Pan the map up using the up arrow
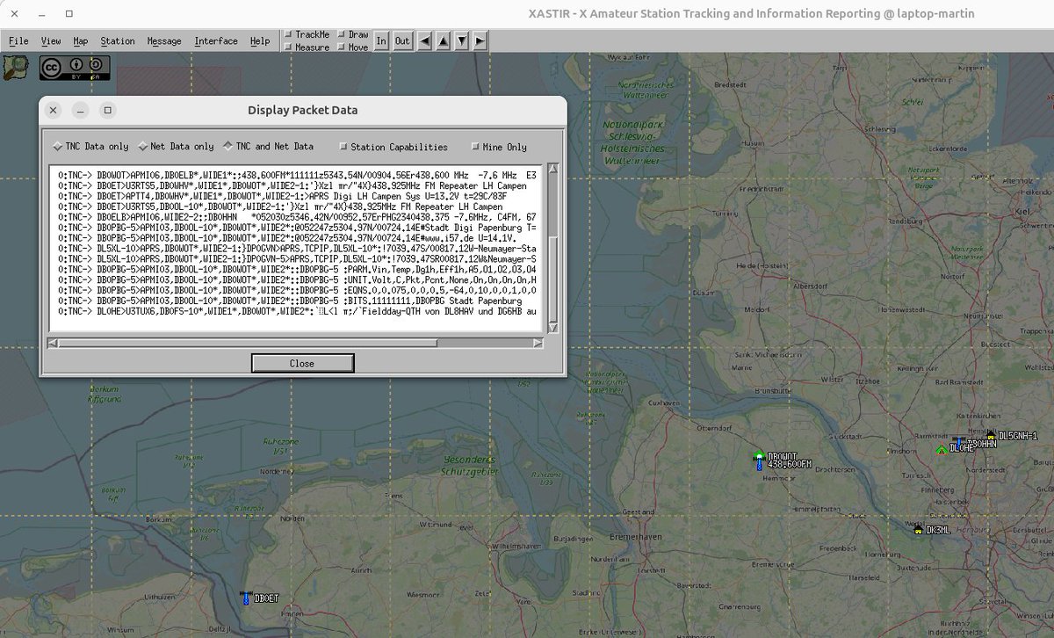The height and width of the screenshot is (638, 1054). tap(443, 40)
